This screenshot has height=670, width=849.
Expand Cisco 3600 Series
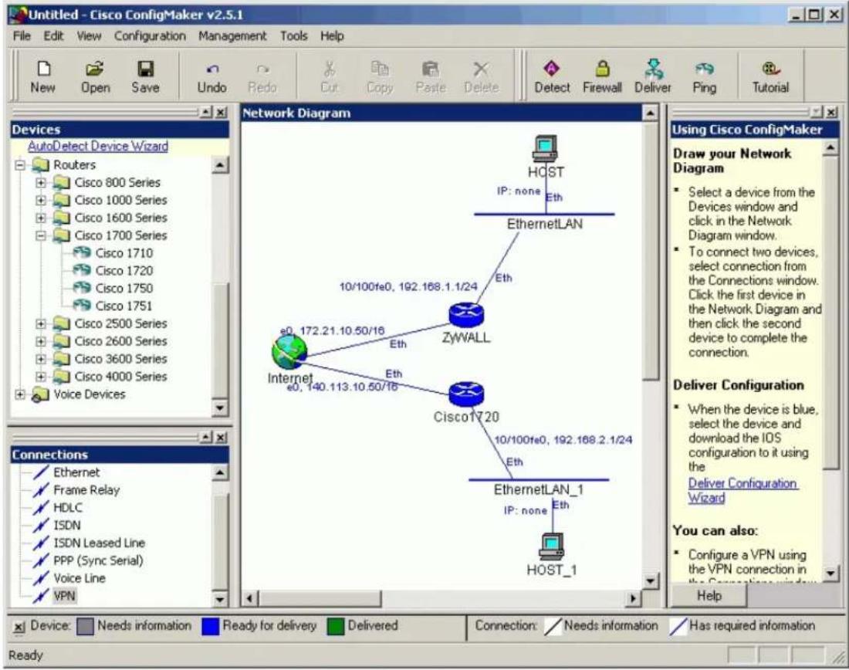pyautogui.click(x=41, y=359)
